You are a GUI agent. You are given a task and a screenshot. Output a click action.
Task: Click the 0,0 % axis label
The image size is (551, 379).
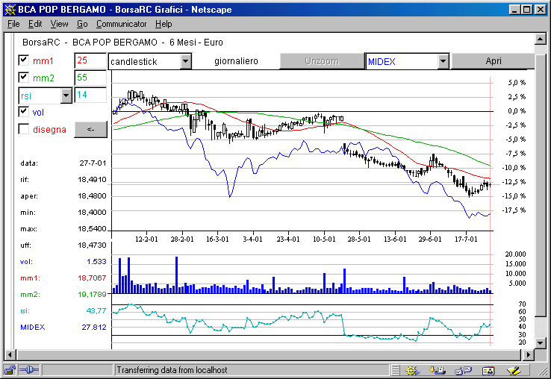pos(517,111)
